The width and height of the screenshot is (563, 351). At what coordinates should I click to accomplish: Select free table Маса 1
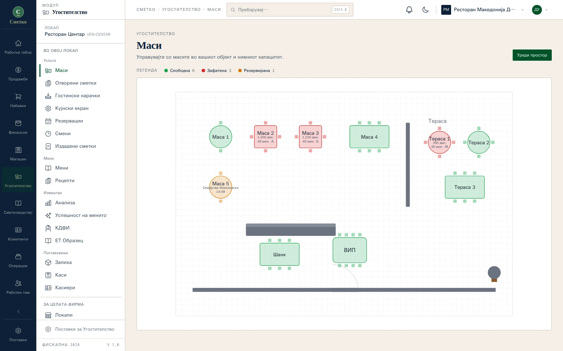tap(221, 137)
